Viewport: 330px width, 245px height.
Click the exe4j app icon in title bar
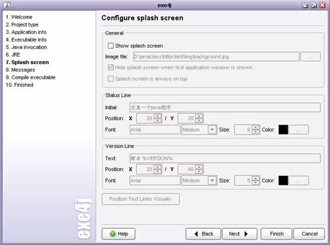7,5
